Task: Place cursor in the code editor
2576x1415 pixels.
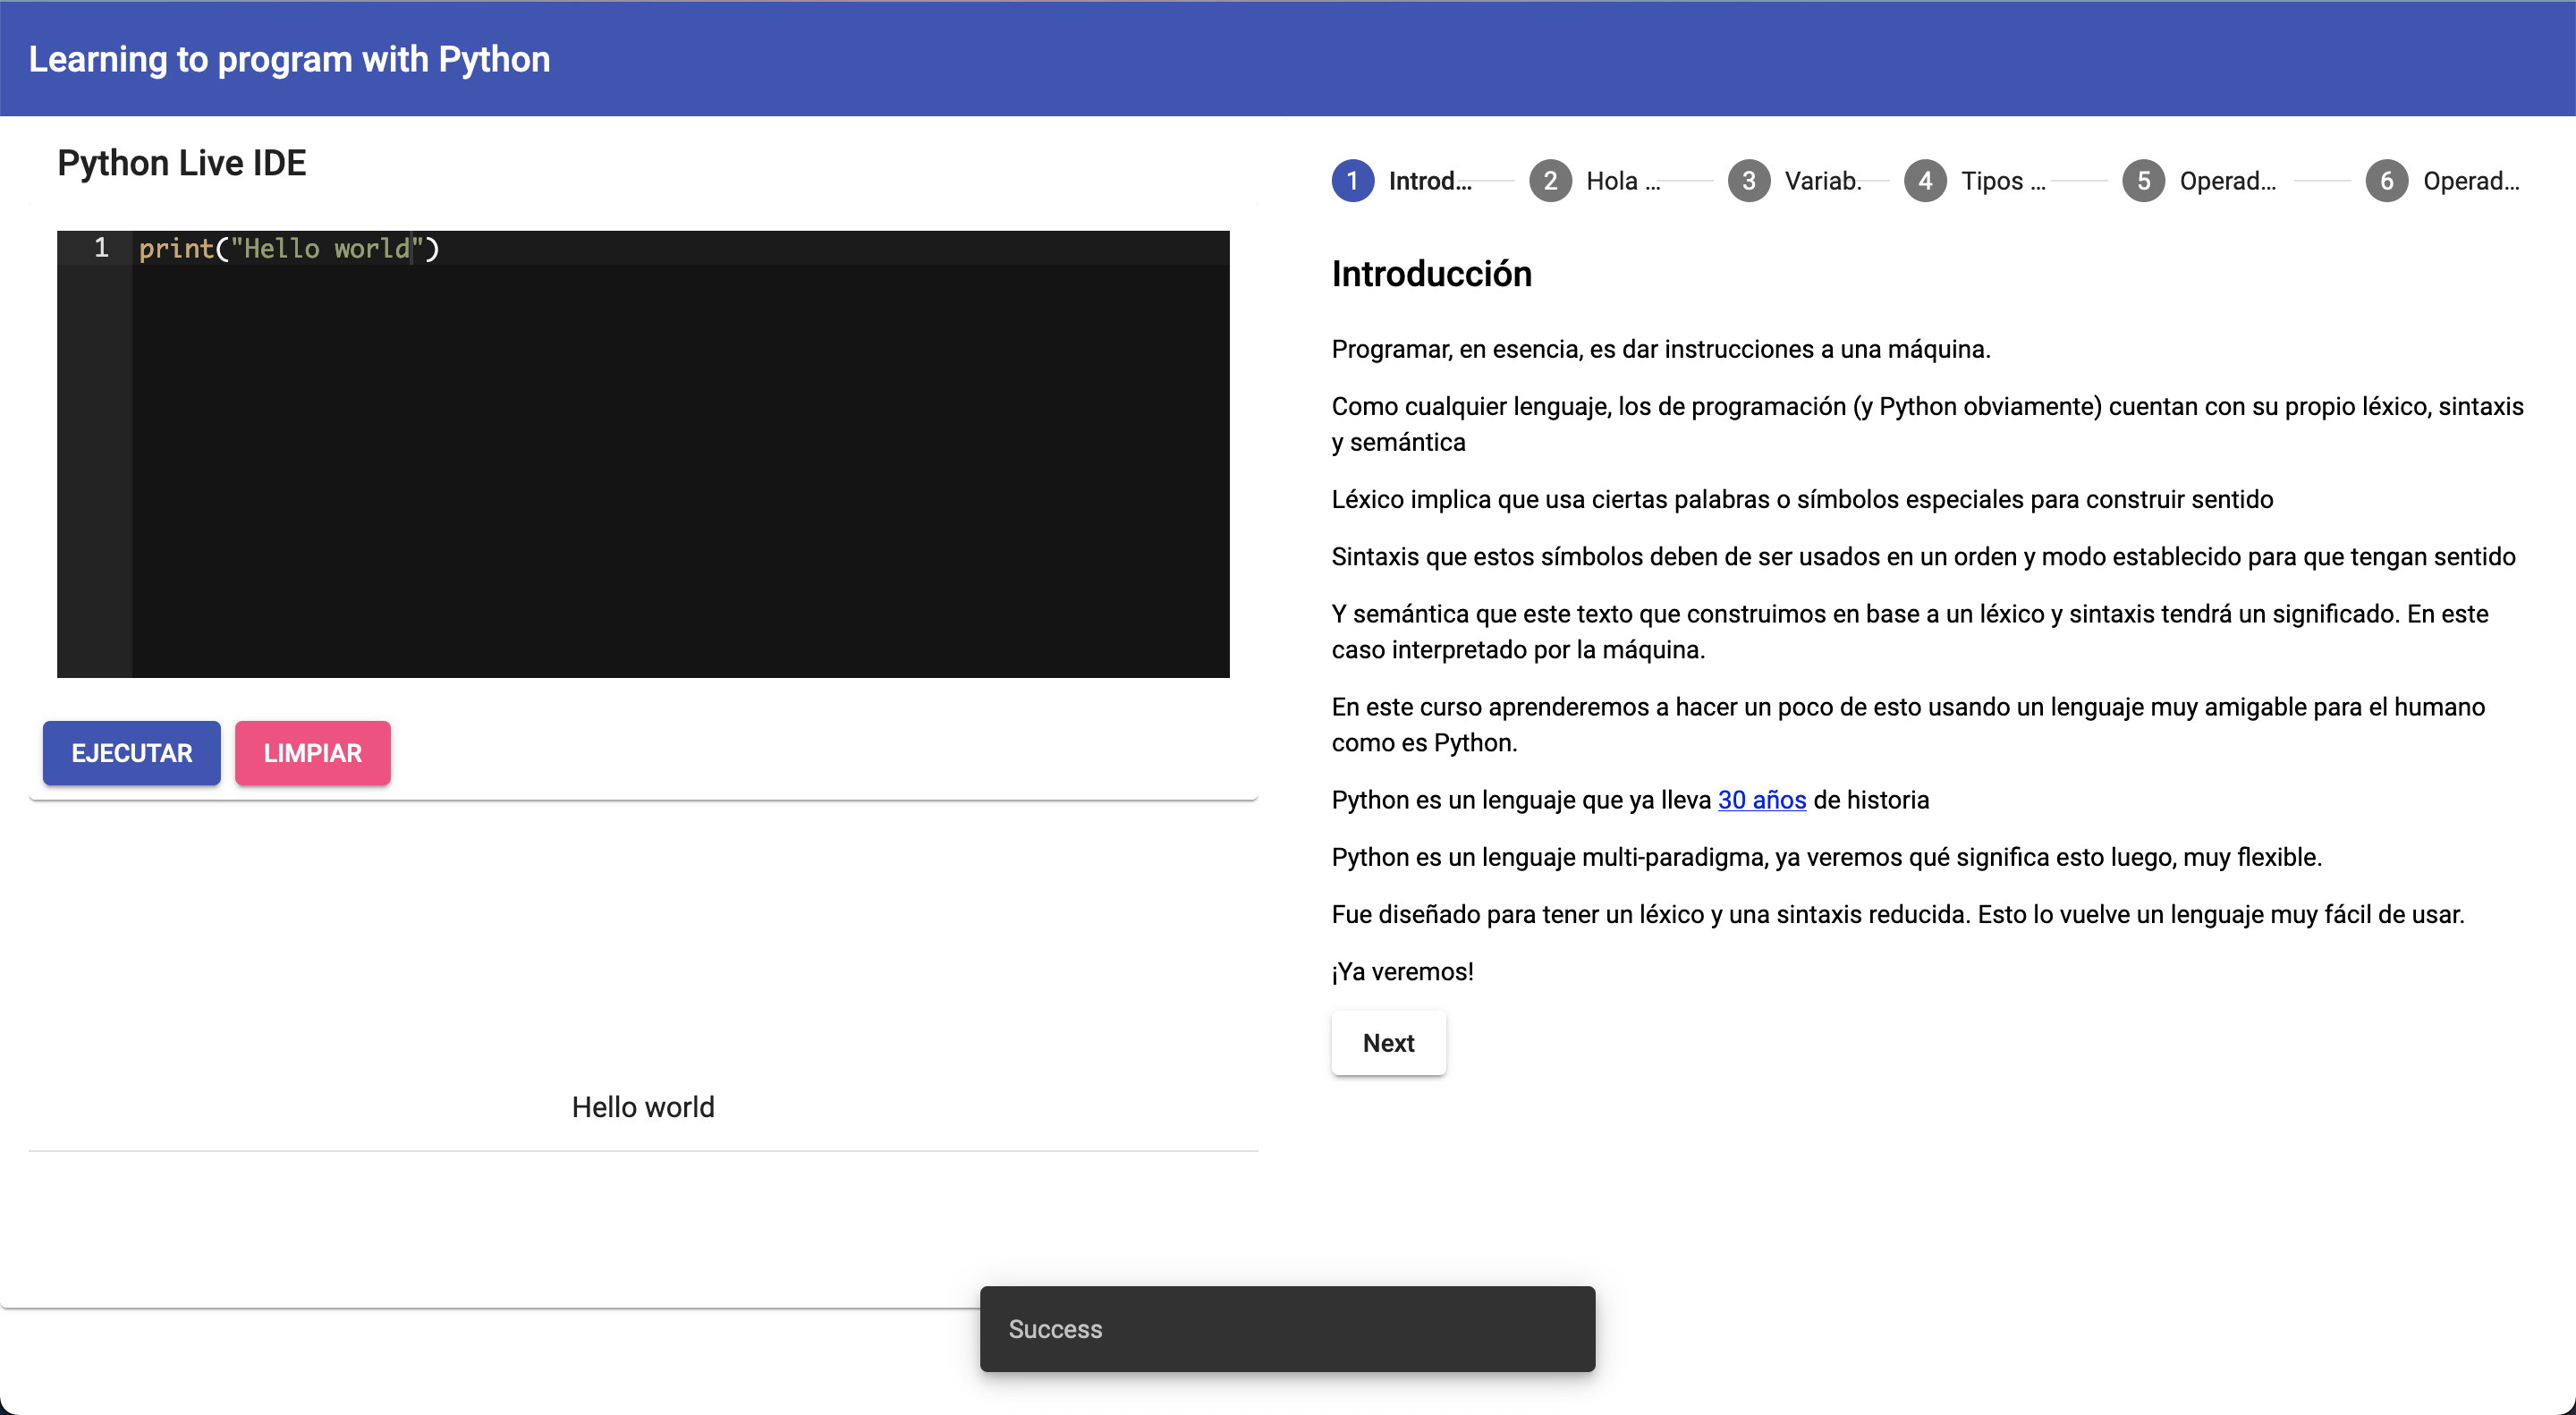Action: click(x=640, y=450)
